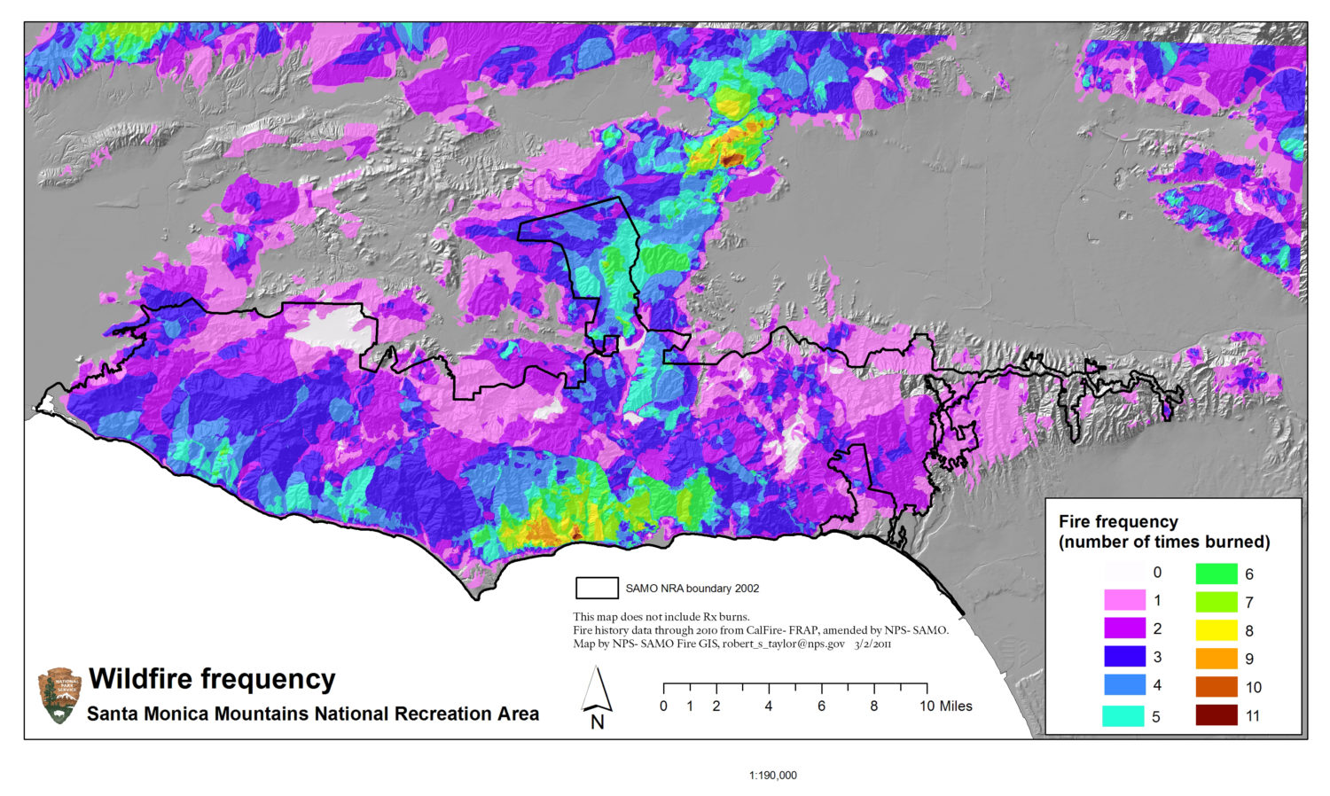Image resolution: width=1330 pixels, height=796 pixels.
Task: Click the Fire frequency legend heading
Action: click(1119, 522)
